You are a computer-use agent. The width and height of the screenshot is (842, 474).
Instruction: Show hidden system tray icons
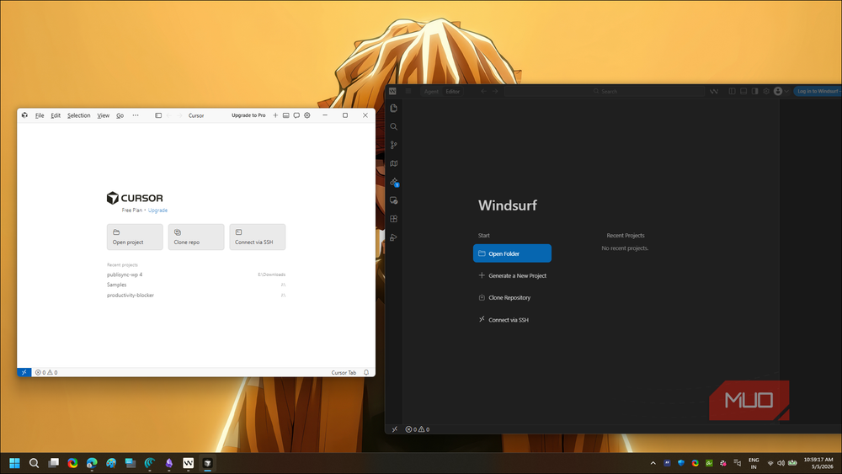tap(653, 463)
